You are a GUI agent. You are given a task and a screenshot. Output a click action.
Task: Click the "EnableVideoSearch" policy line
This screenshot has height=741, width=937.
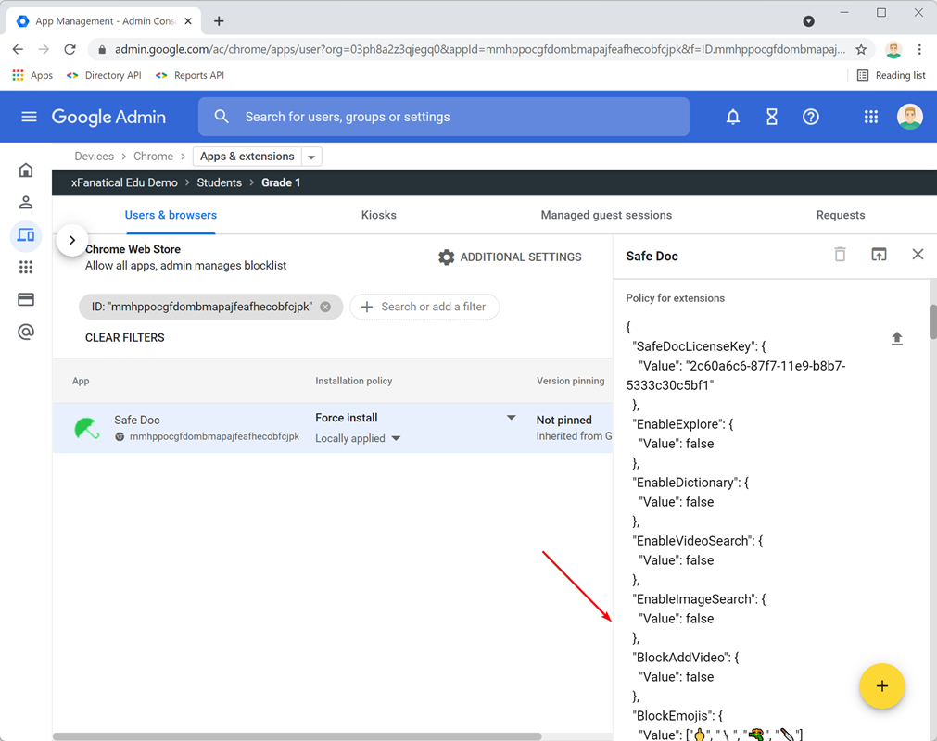coord(697,541)
